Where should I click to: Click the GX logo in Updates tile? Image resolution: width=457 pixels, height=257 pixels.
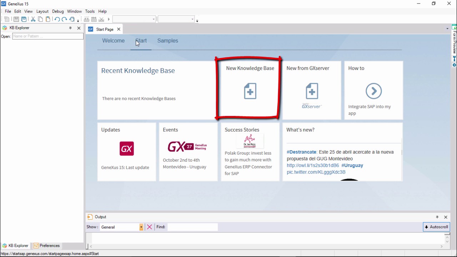tap(127, 148)
